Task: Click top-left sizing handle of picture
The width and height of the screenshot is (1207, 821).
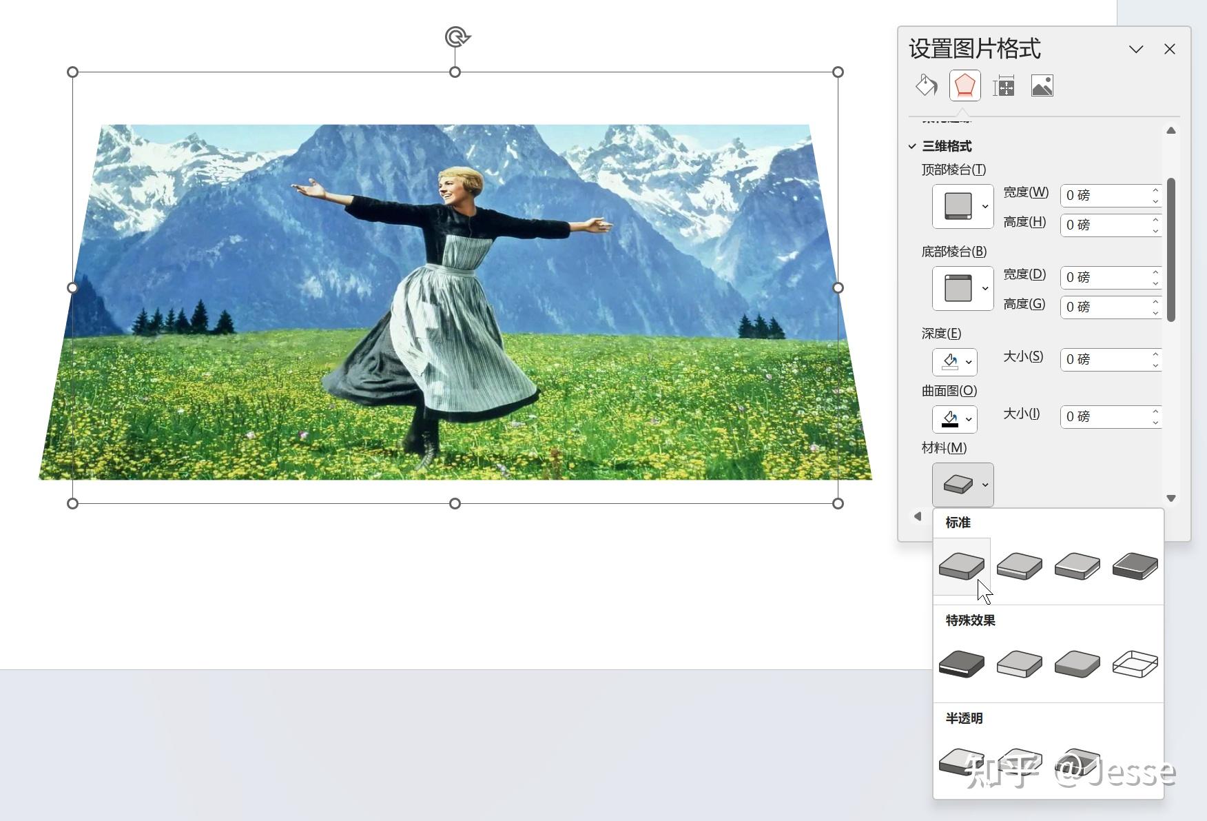Action: [x=72, y=72]
